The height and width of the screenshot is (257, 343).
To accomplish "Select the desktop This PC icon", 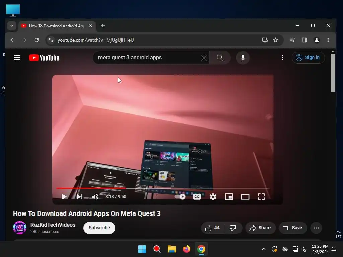I will [x=13, y=10].
